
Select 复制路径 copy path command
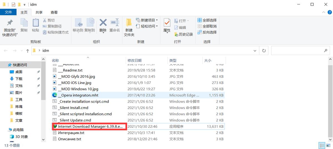click(52, 26)
